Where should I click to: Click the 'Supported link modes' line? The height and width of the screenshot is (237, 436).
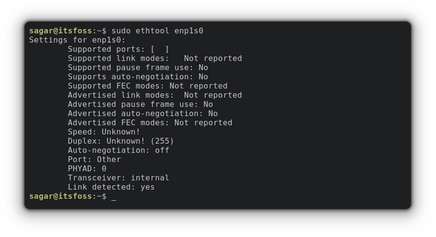pos(155,59)
